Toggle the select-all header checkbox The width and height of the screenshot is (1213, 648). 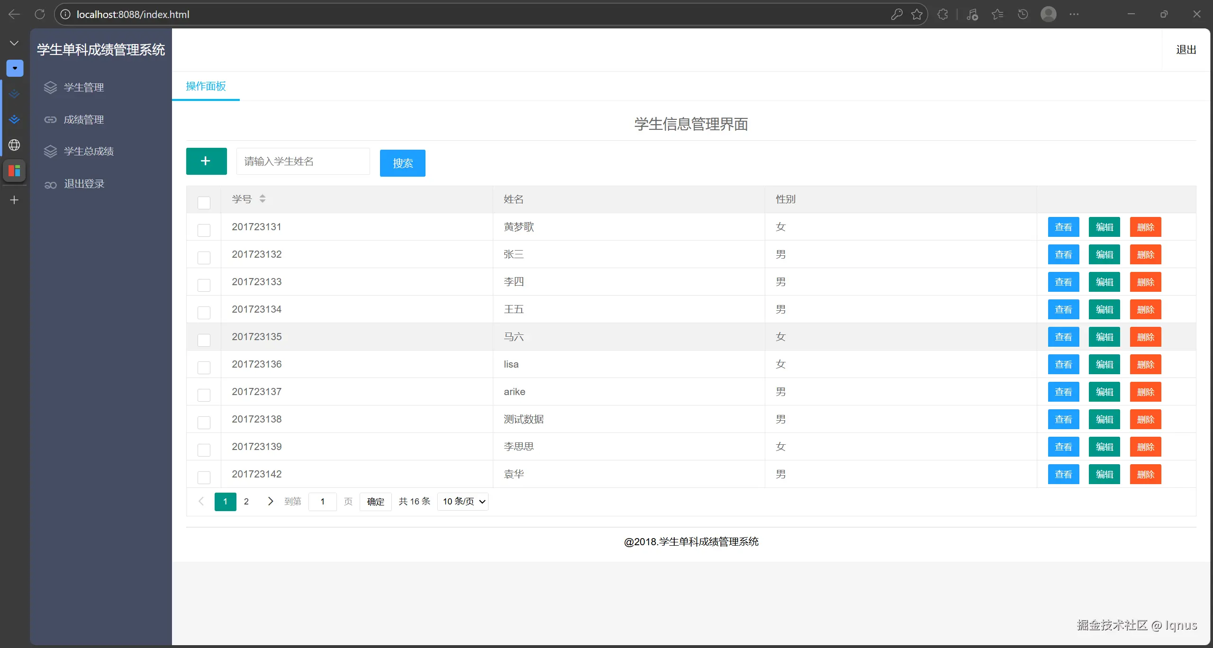(x=204, y=203)
